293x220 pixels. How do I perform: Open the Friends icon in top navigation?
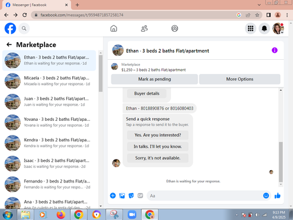(x=144, y=29)
